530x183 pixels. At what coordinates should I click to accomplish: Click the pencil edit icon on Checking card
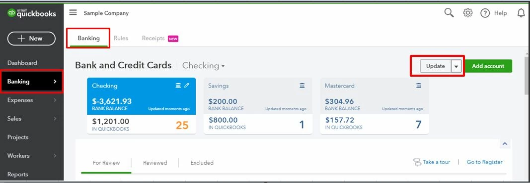pyautogui.click(x=187, y=86)
